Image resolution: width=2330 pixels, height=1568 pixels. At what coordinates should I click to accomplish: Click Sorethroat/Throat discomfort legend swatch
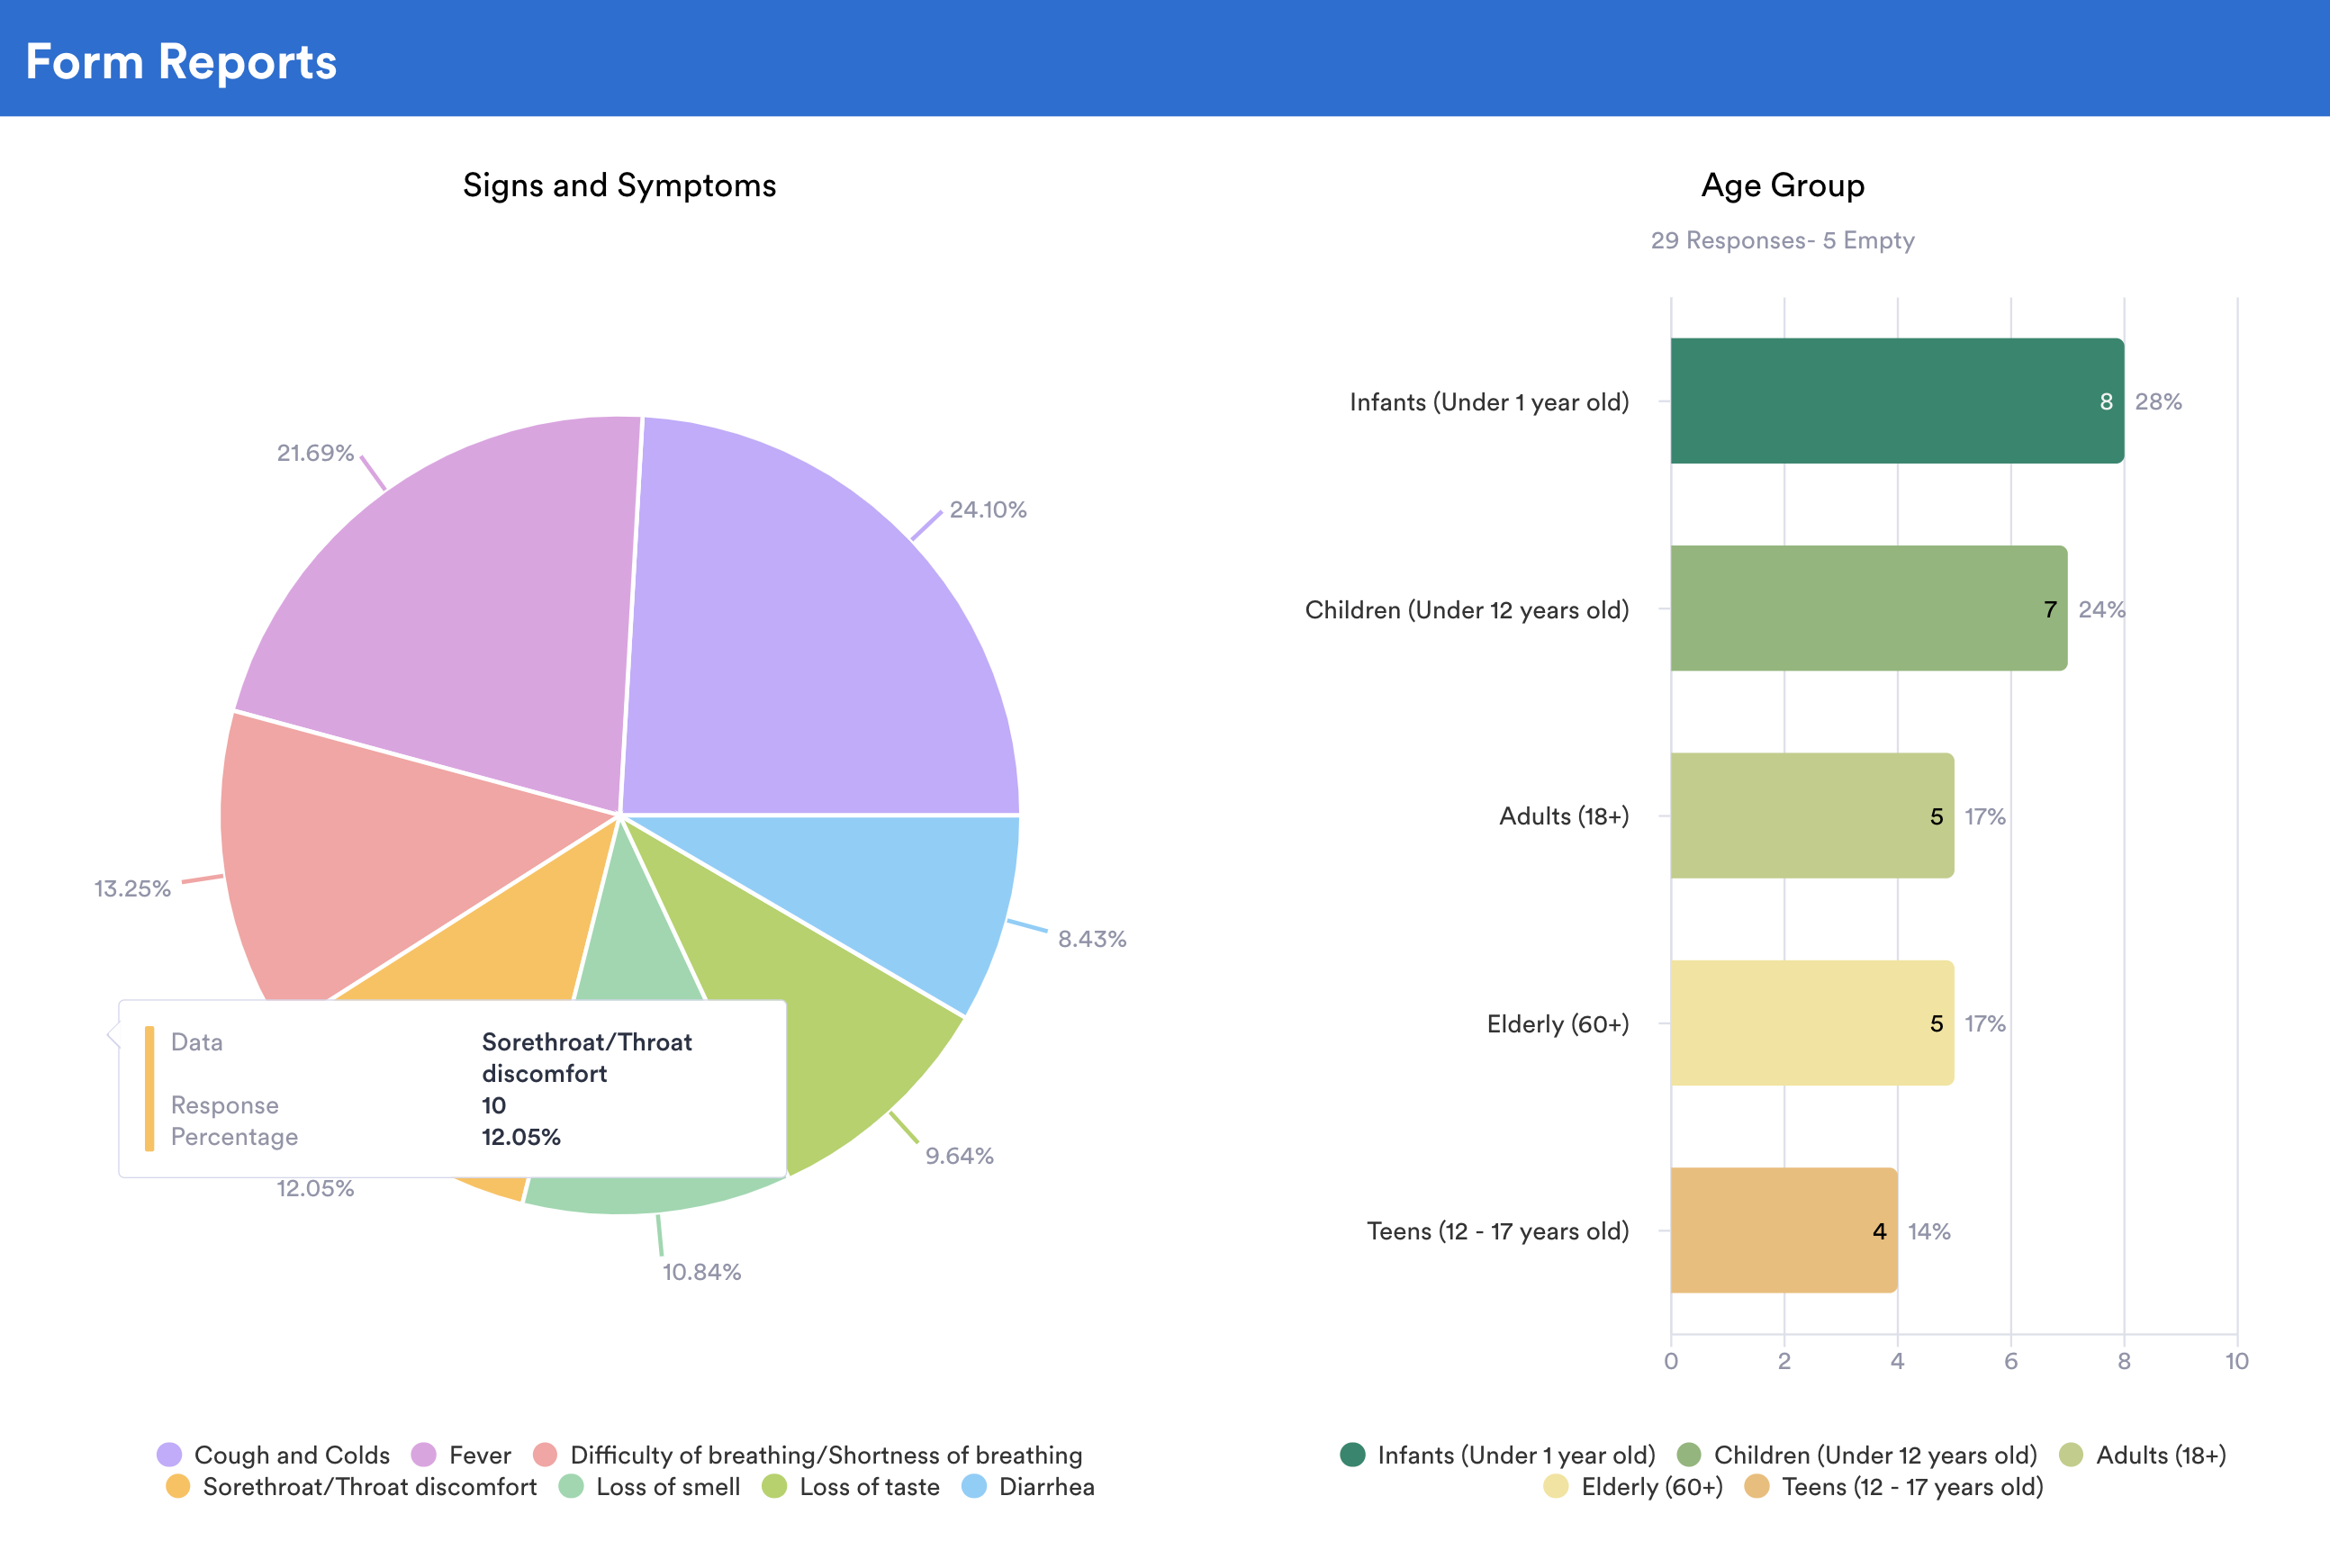click(178, 1487)
